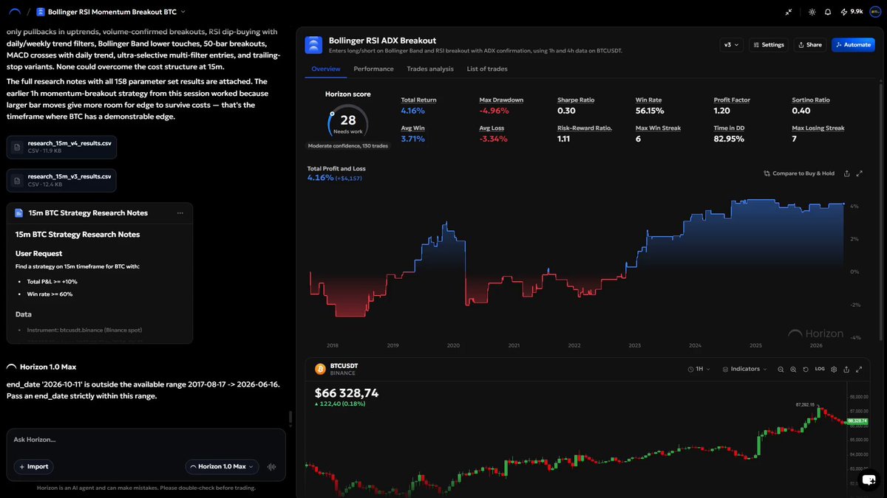Image resolution: width=887 pixels, height=498 pixels.
Task: Click the Automate button
Action: (853, 44)
